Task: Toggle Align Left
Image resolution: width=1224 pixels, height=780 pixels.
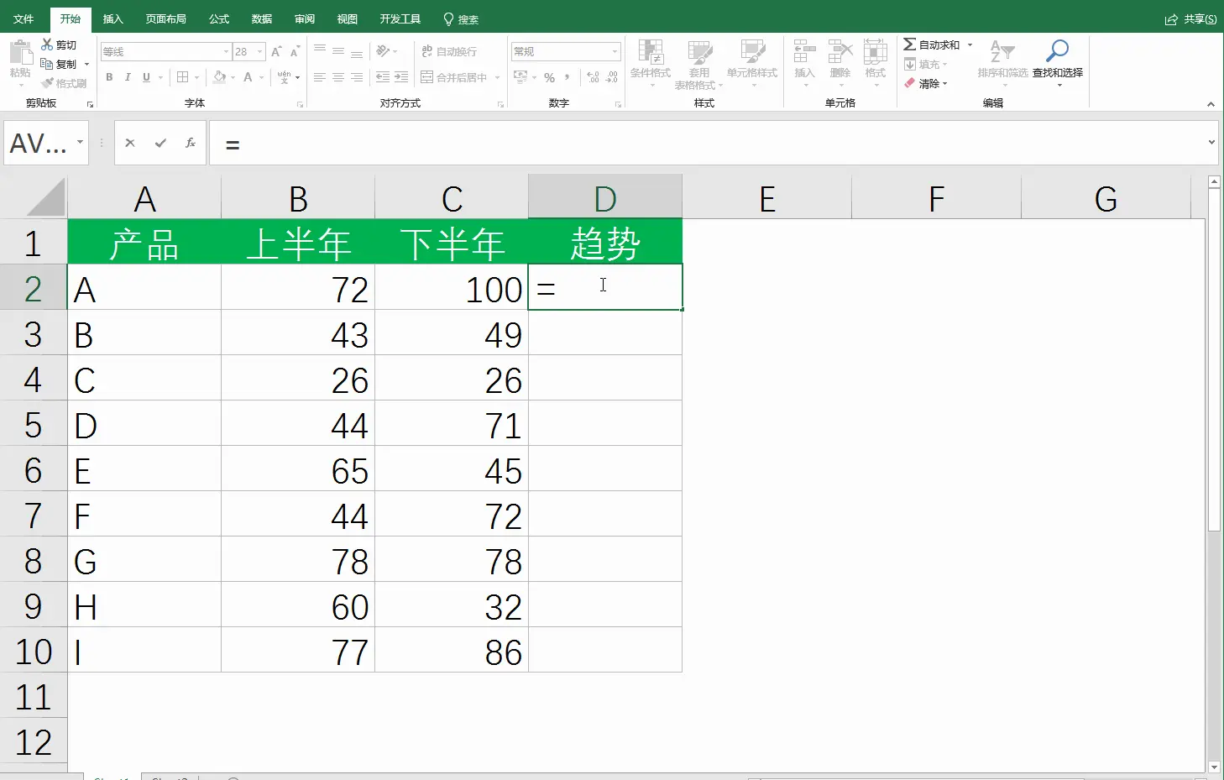Action: click(320, 77)
